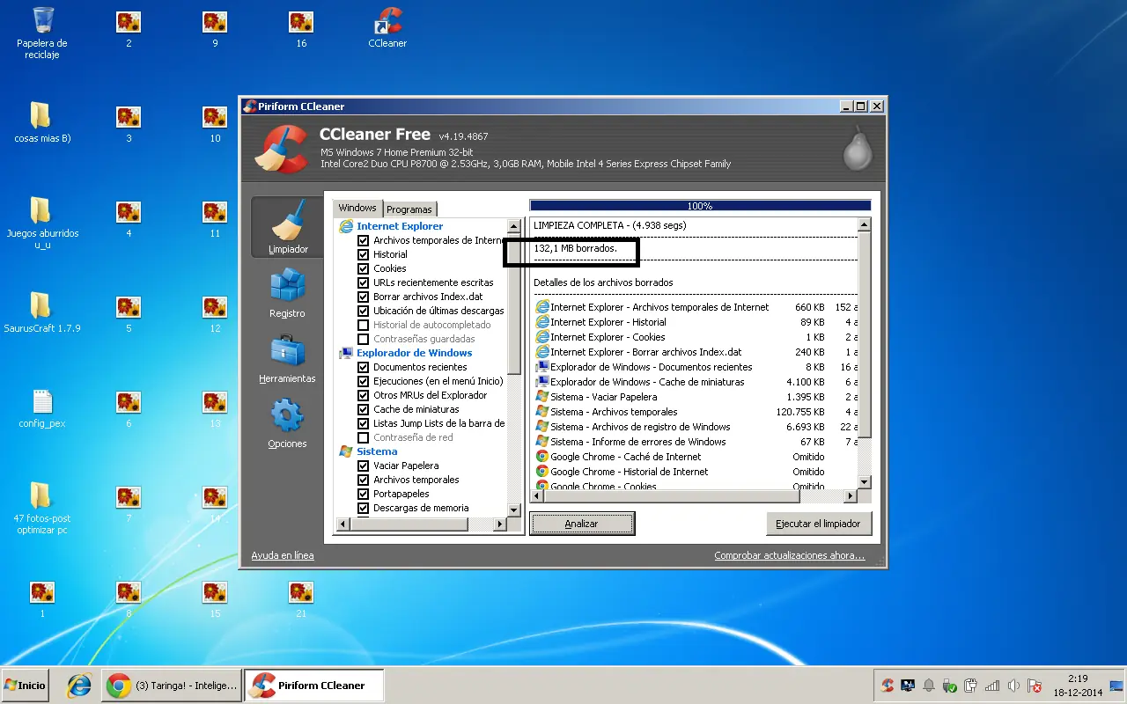Click the notification bell tray icon
The width and height of the screenshot is (1127, 704).
(929, 686)
